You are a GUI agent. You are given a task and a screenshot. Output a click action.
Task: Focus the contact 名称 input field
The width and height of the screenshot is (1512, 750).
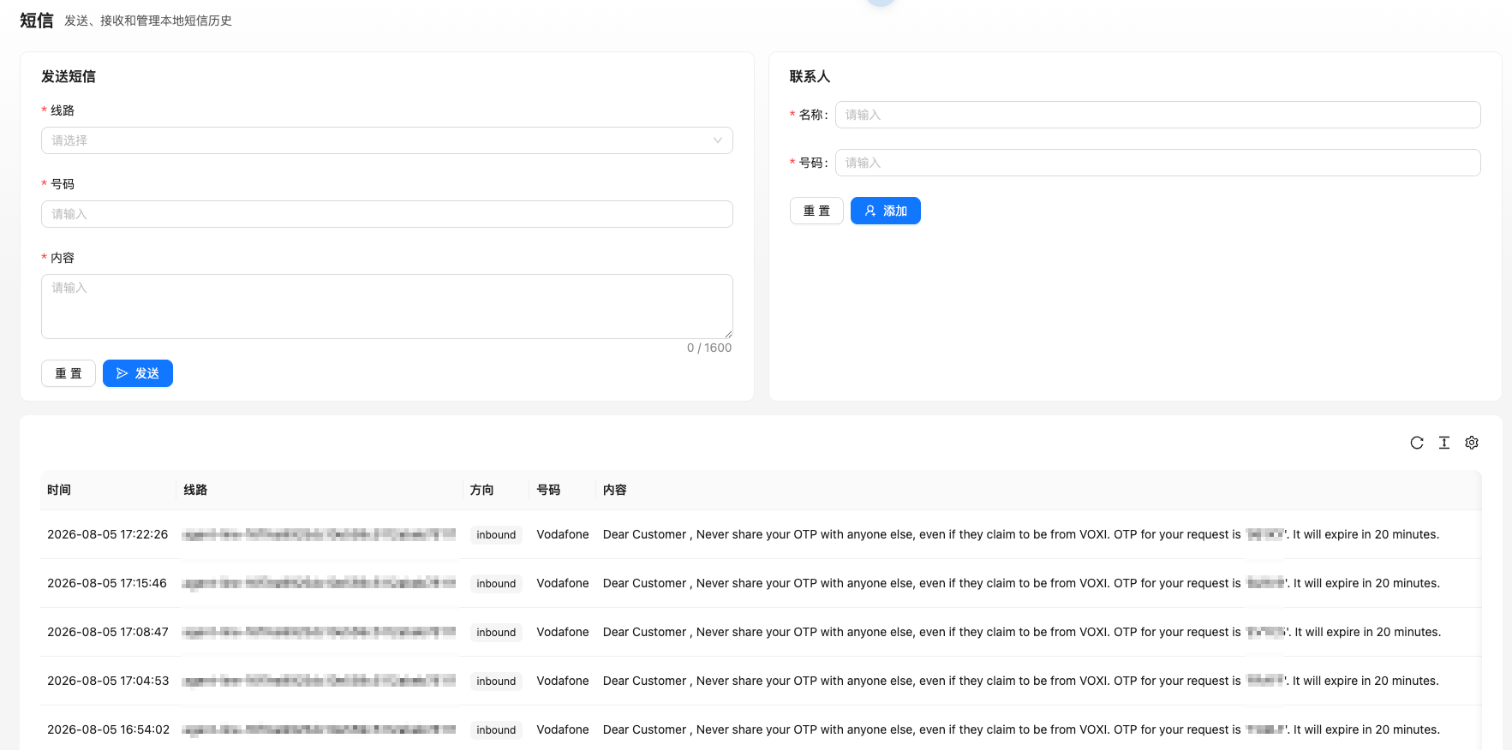coord(1158,115)
